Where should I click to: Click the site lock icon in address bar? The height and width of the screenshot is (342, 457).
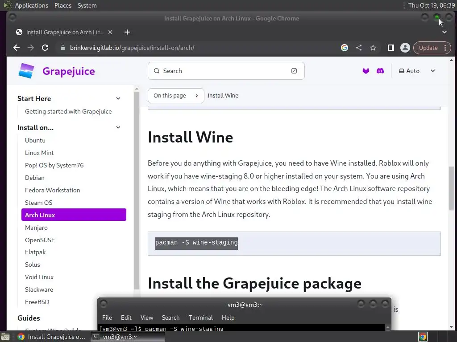(62, 48)
